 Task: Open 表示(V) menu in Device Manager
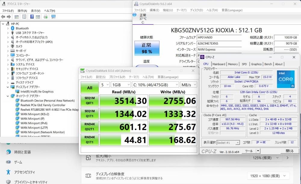pyautogui.click(x=36, y=11)
